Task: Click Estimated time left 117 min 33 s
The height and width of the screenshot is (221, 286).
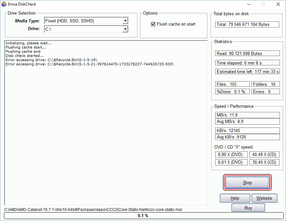Action: click(x=247, y=72)
